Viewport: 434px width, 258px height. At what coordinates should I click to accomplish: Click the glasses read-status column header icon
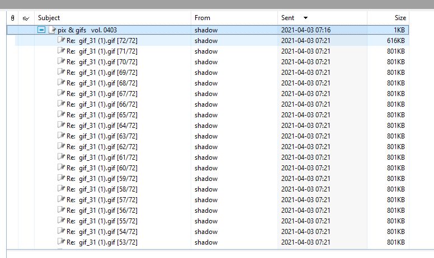(x=26, y=18)
